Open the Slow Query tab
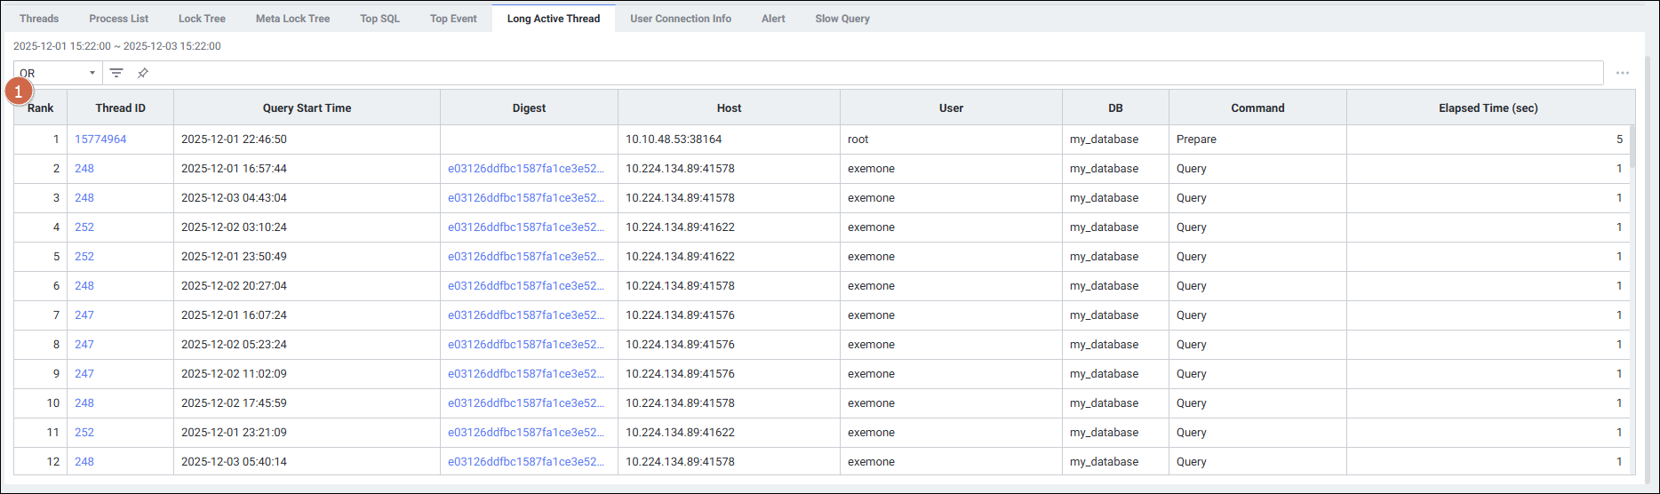Screen dimensions: 1660x494 pyautogui.click(x=842, y=19)
